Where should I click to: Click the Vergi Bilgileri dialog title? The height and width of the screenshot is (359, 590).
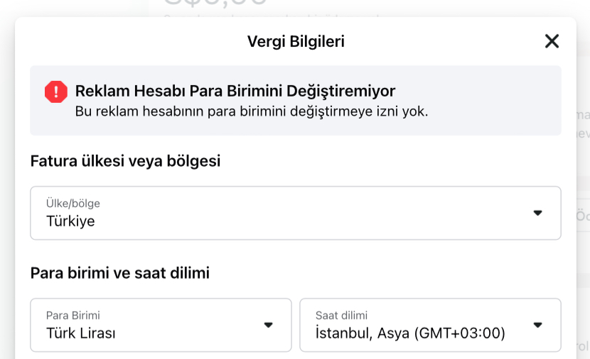(296, 41)
